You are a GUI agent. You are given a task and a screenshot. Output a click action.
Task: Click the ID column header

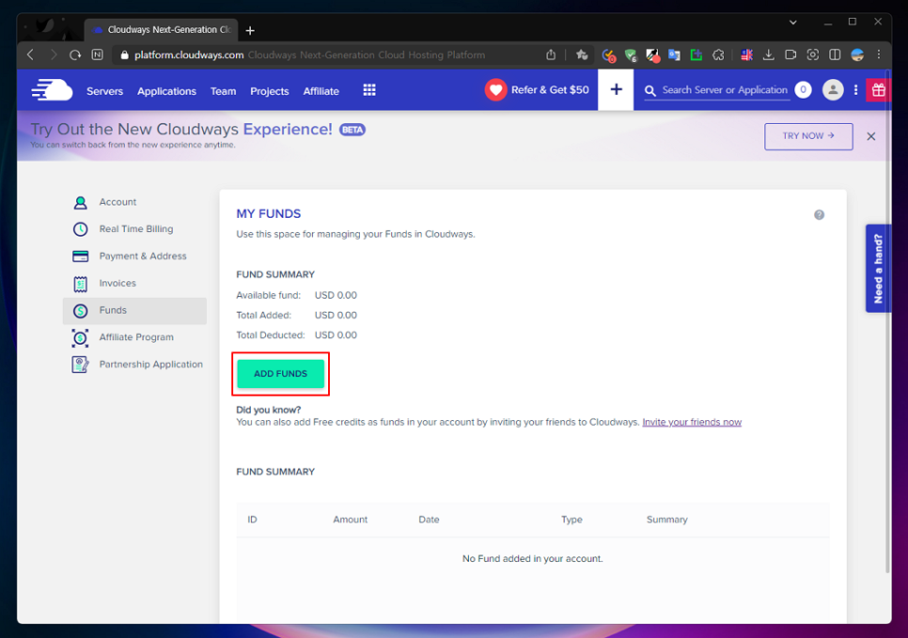(253, 520)
